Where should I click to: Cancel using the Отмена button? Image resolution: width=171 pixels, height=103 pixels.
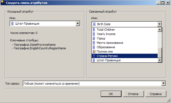click(x=133, y=94)
